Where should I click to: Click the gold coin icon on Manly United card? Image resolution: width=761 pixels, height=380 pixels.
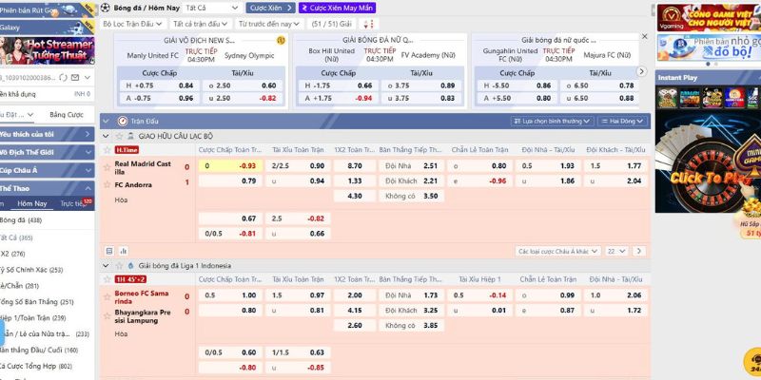tap(281, 40)
